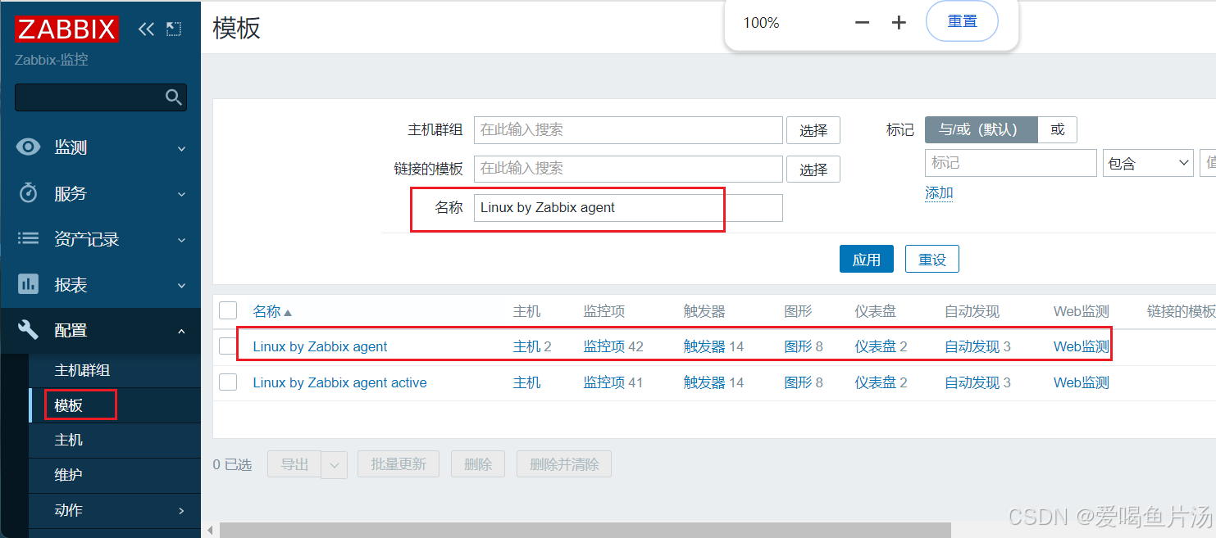The width and height of the screenshot is (1216, 538).
Task: Zoom in with the plus icon
Action: 899,23
